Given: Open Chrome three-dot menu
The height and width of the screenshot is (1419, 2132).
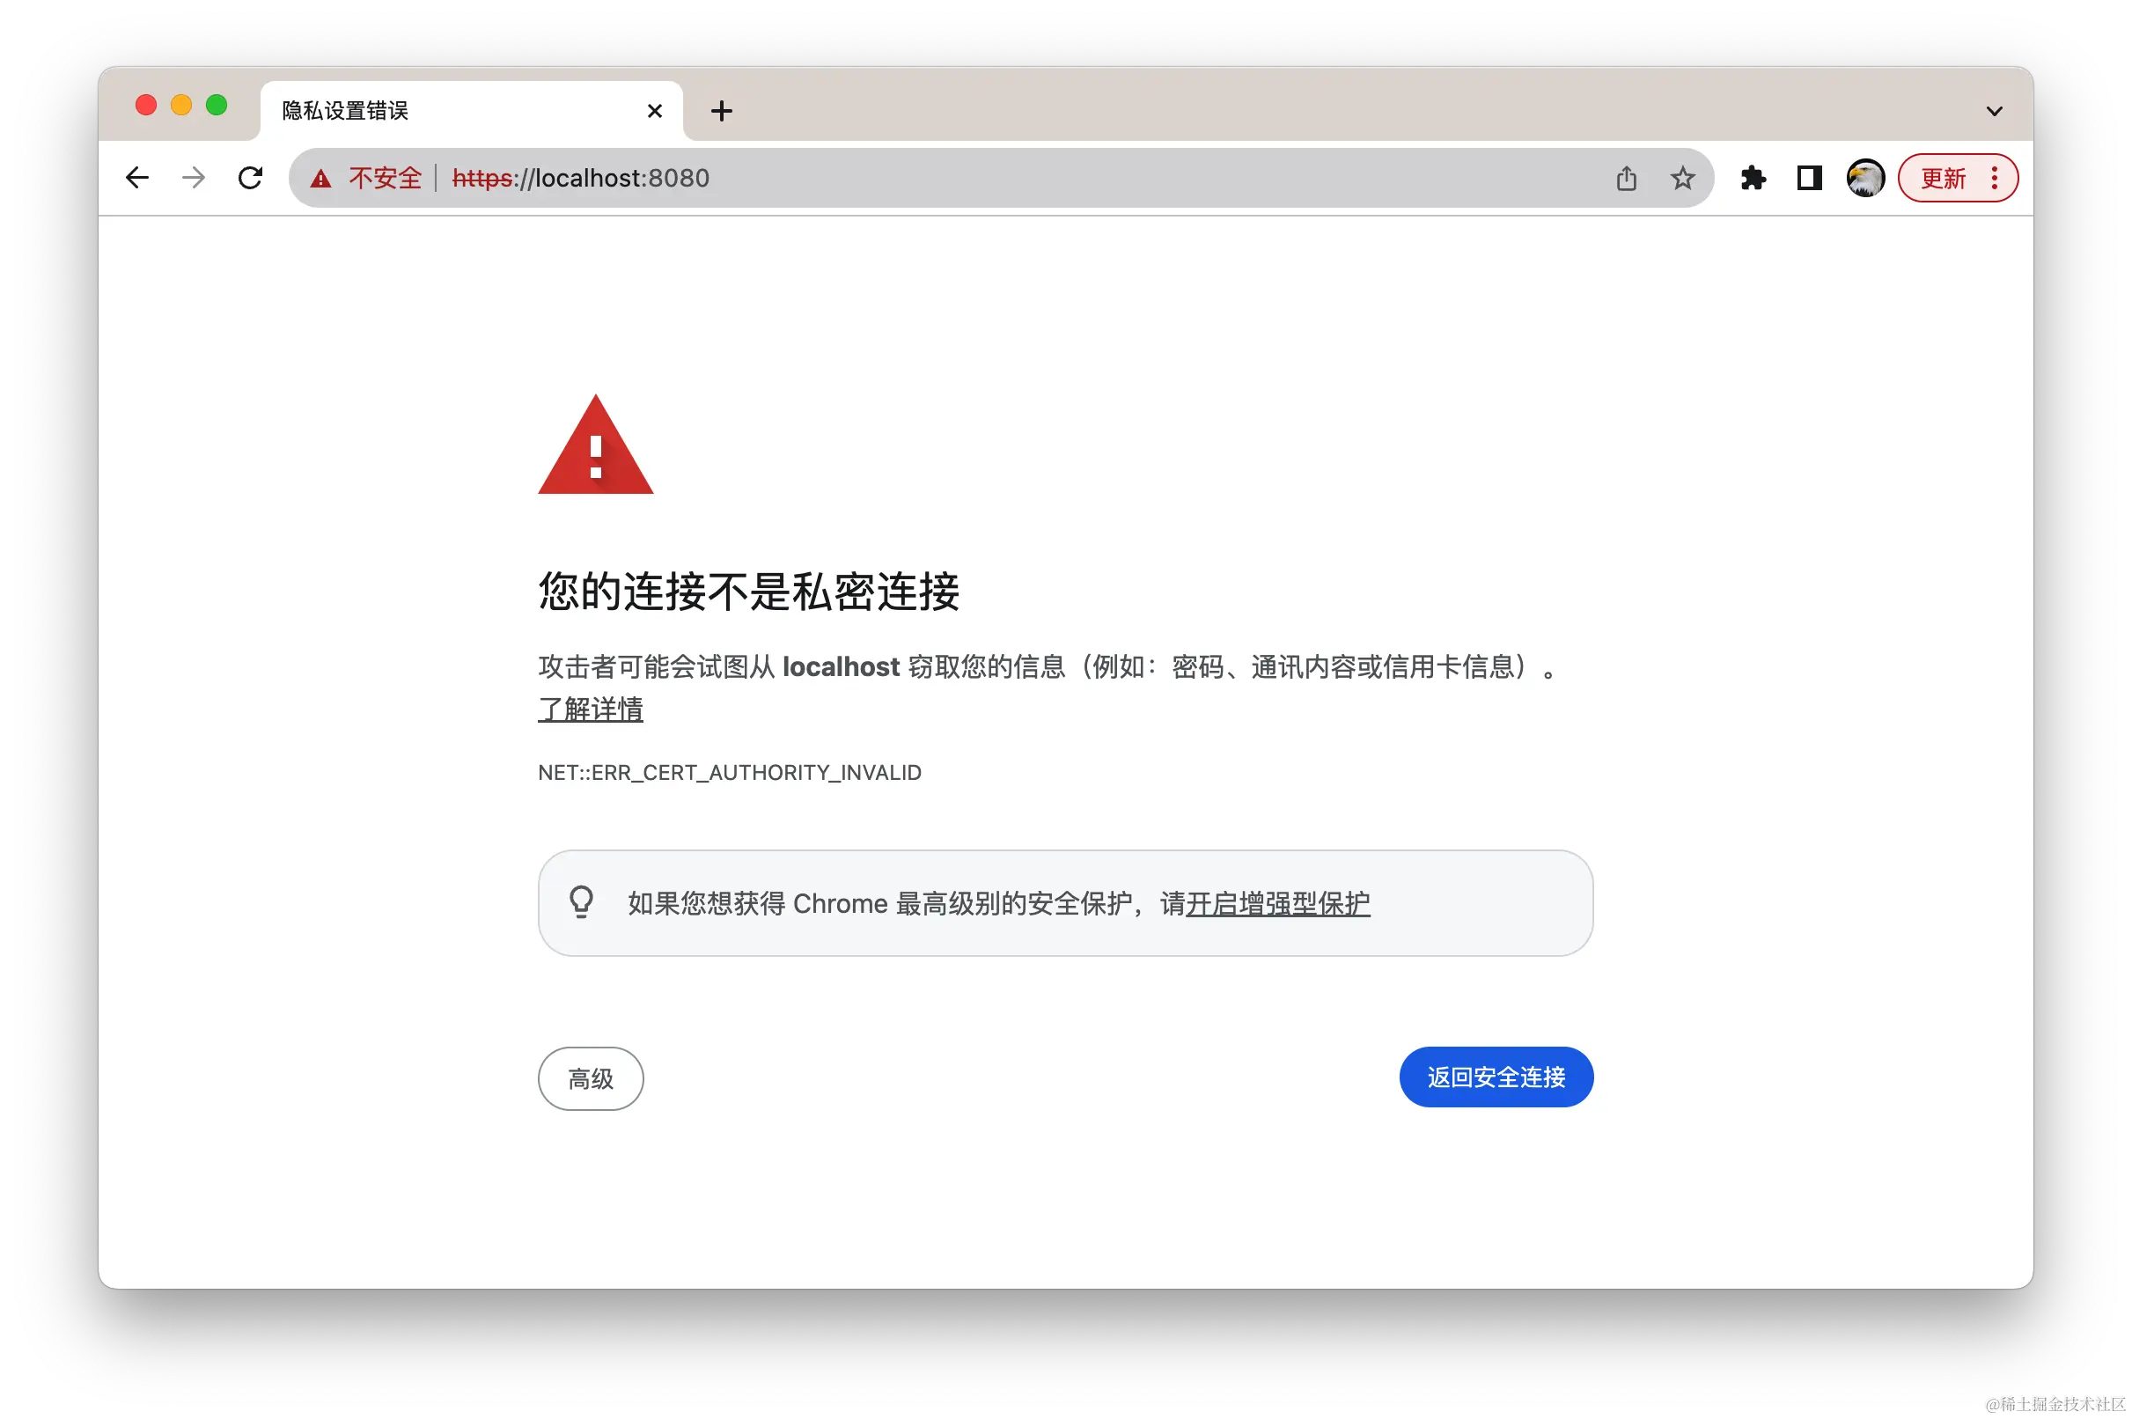Looking at the screenshot, I should click(x=1994, y=178).
